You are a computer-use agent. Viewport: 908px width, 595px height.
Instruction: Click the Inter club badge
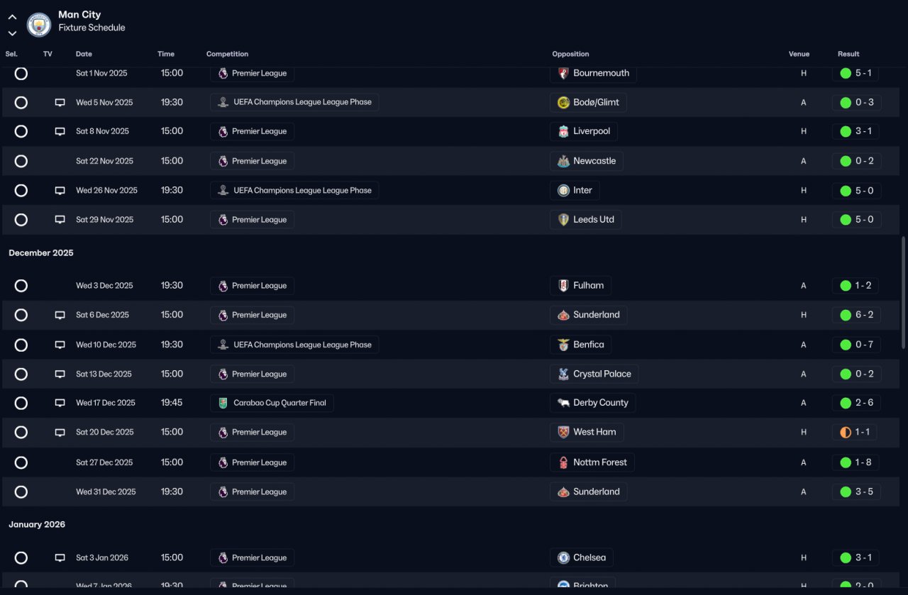563,190
